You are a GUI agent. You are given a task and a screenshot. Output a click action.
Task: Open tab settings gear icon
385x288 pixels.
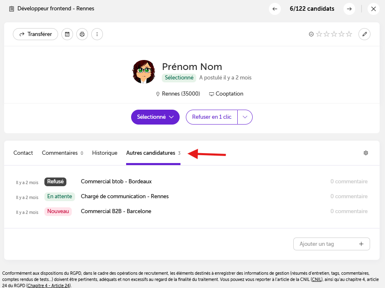[366, 153]
